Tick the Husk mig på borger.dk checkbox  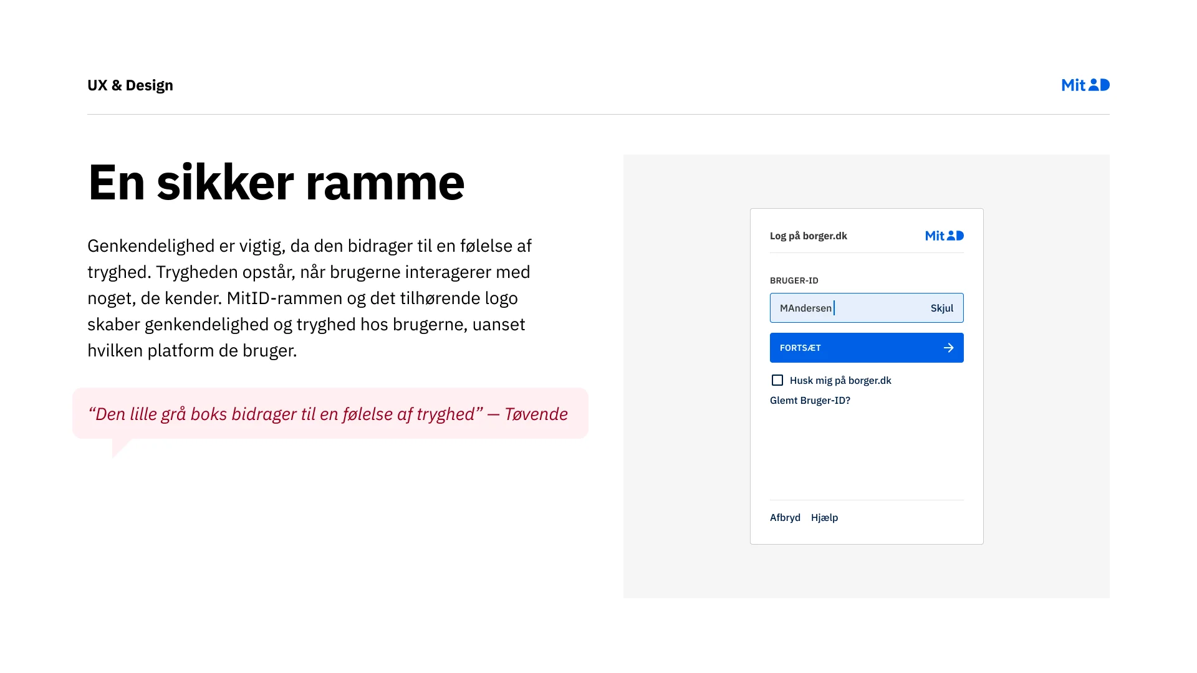(x=777, y=380)
